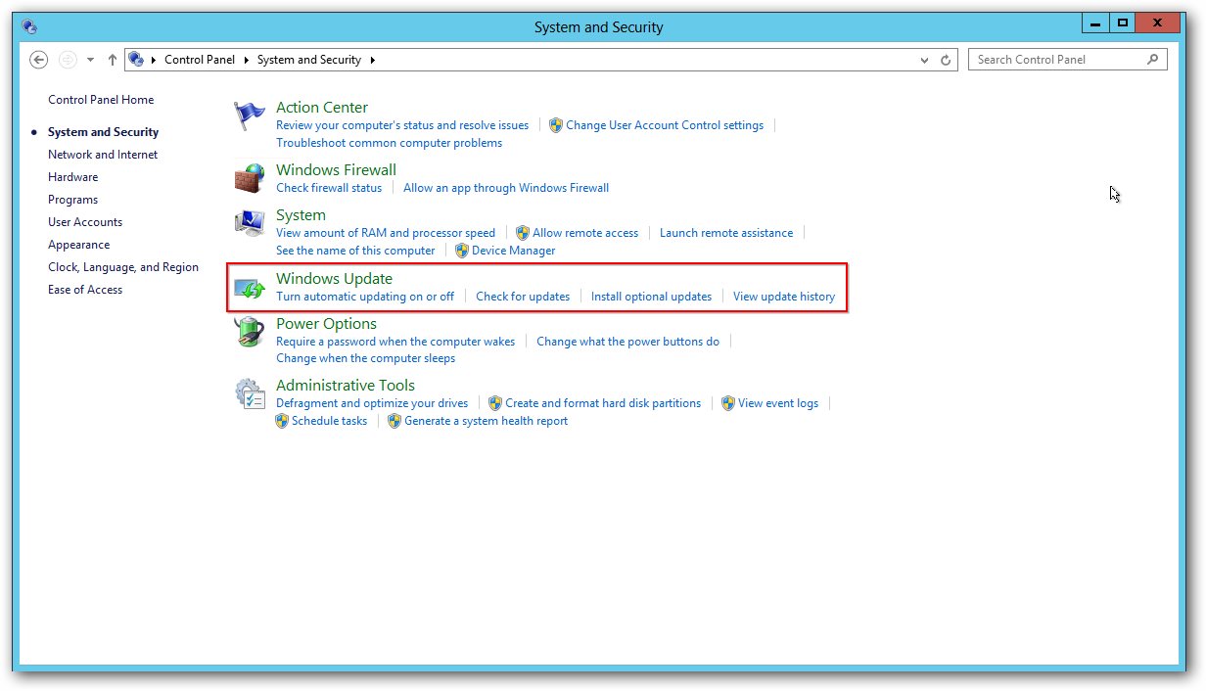The image size is (1206, 691).
Task: Click the back arrow navigation button
Action: (39, 60)
